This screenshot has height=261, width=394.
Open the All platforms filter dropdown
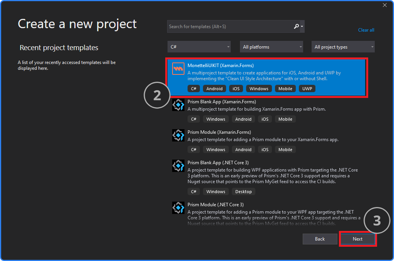(272, 47)
